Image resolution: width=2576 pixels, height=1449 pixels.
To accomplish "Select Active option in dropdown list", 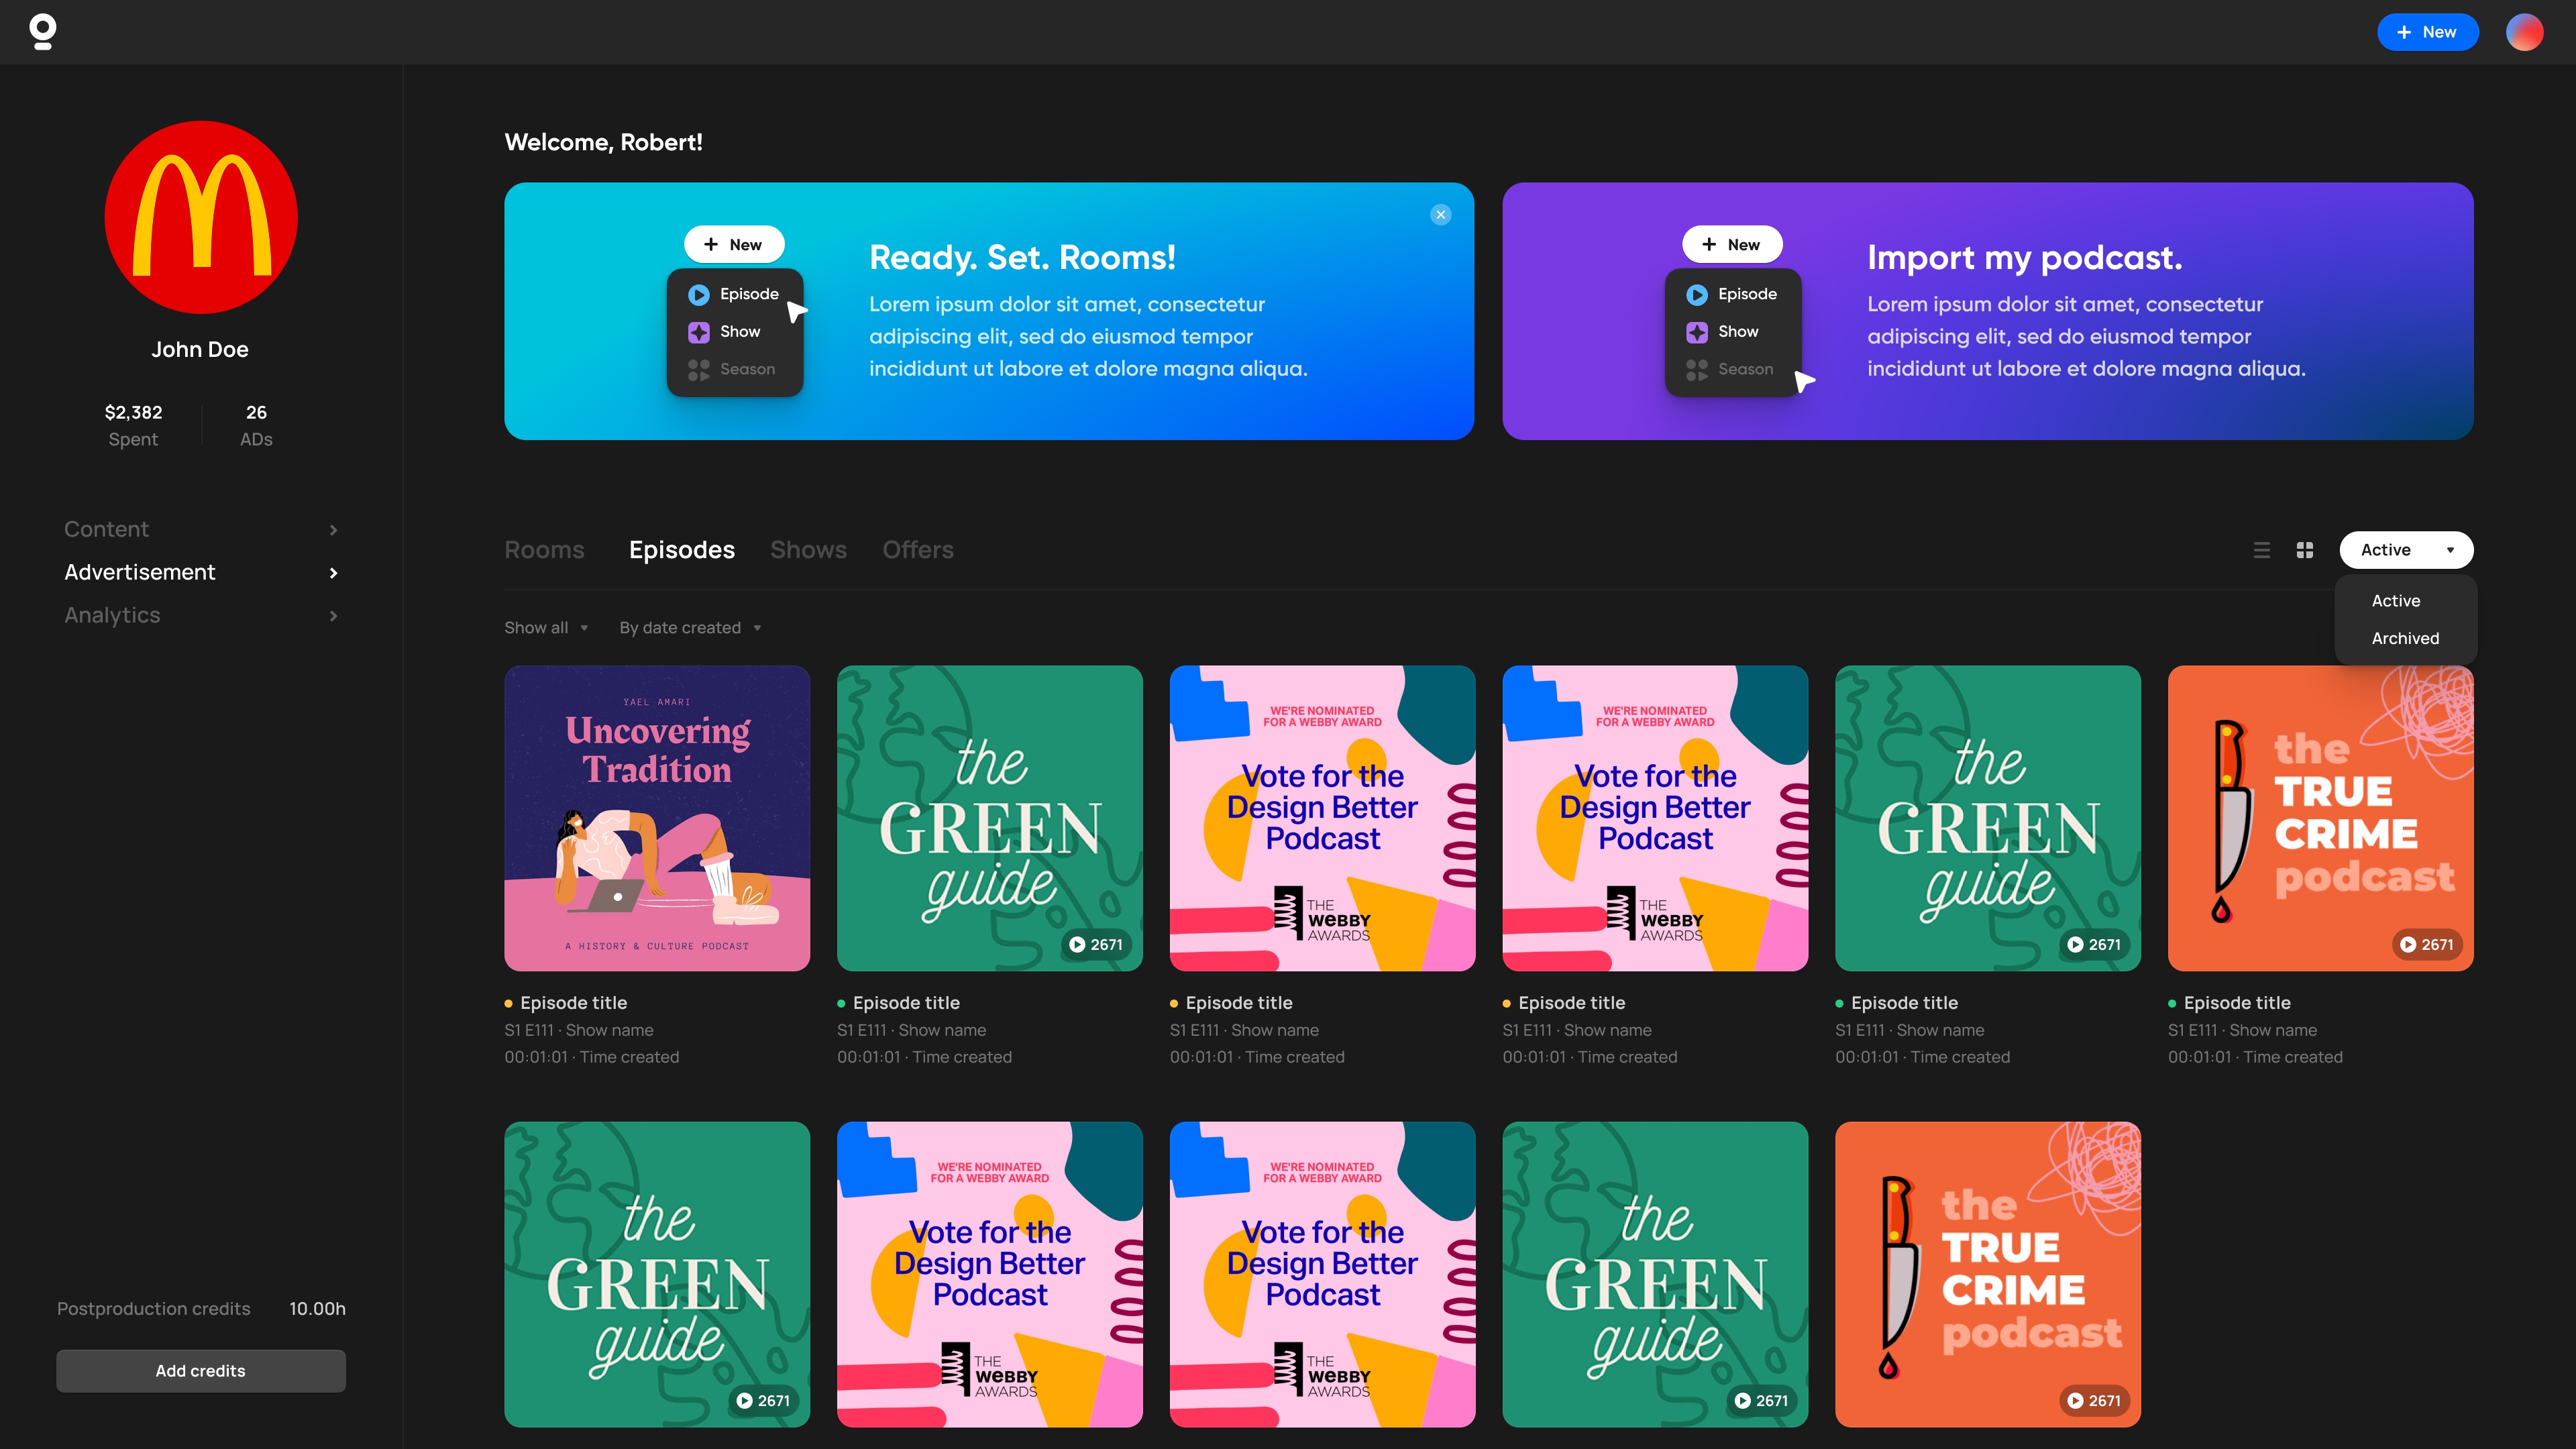I will click(x=2396, y=601).
